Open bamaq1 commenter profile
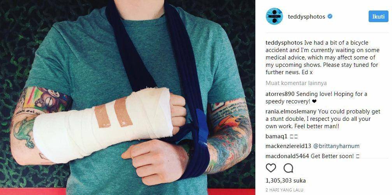The width and height of the screenshot is (392, 195). coord(276,136)
